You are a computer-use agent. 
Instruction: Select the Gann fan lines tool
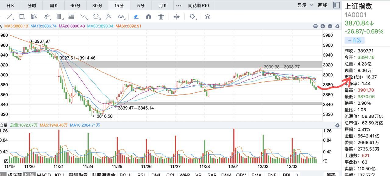tap(34, 17)
